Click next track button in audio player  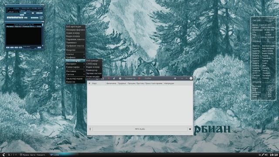click(21, 18)
